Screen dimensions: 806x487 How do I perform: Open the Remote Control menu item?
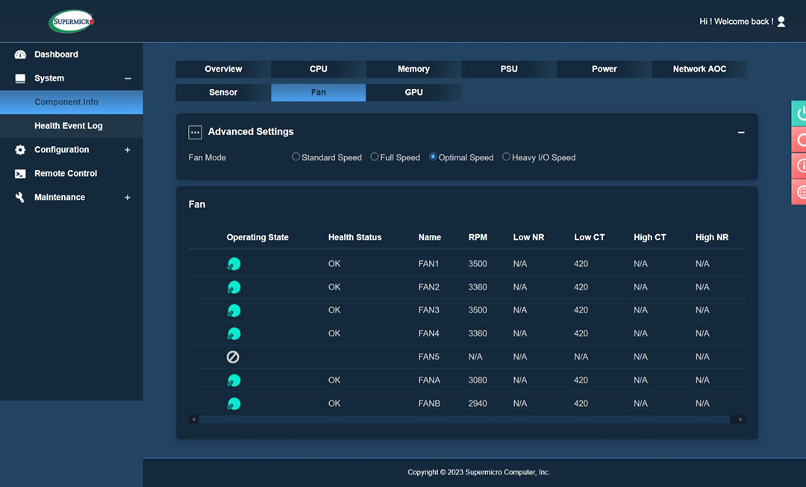[x=72, y=174]
